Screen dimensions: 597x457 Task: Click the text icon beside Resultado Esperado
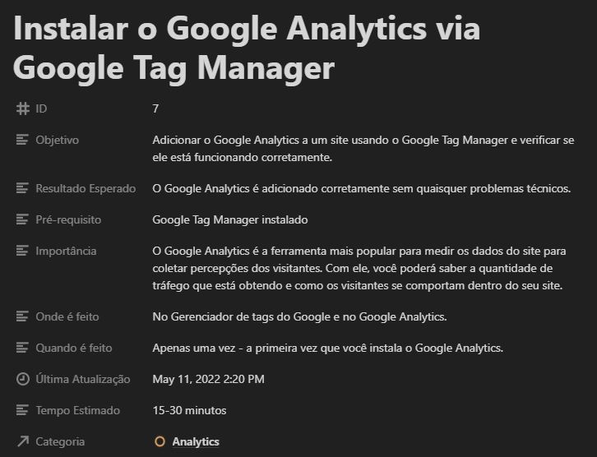coord(22,188)
